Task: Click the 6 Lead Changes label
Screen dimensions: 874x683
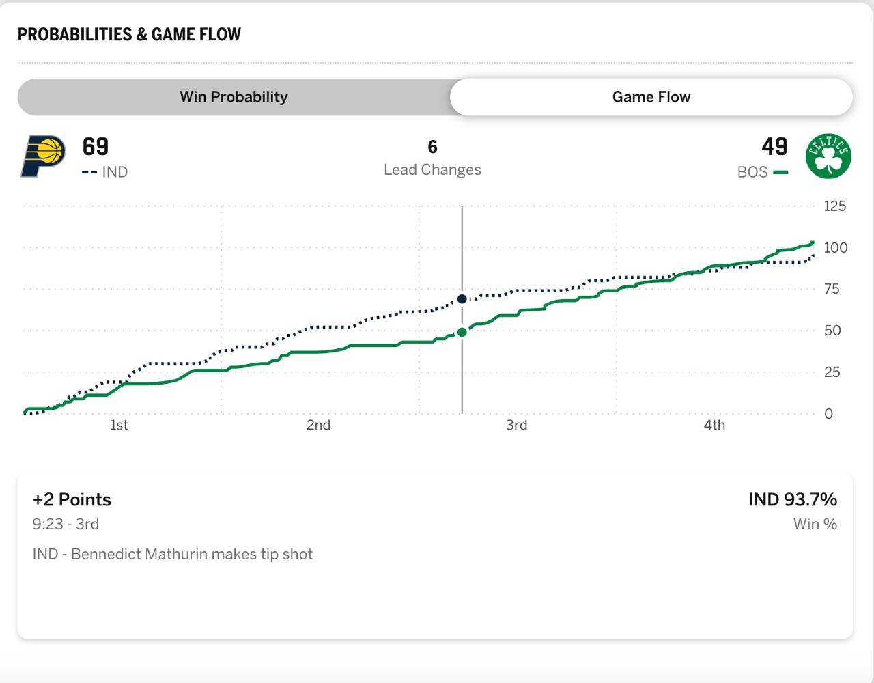Action: coord(432,158)
